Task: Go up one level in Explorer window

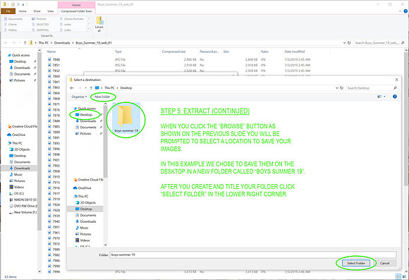Action: (x=25, y=43)
